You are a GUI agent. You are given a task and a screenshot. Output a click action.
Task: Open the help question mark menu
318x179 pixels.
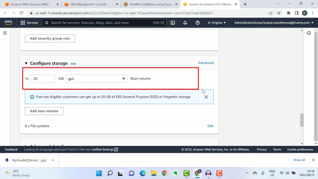197,23
